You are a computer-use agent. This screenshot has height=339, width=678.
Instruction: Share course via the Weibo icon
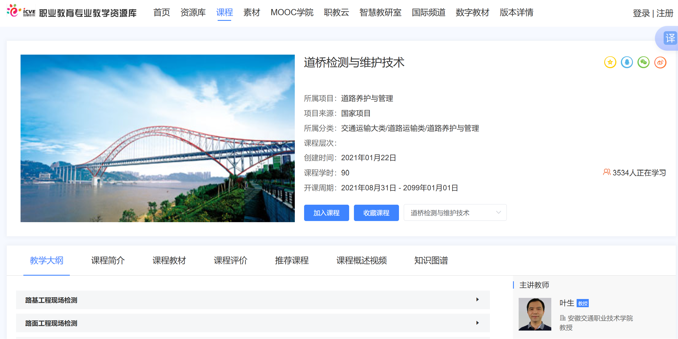pyautogui.click(x=660, y=62)
